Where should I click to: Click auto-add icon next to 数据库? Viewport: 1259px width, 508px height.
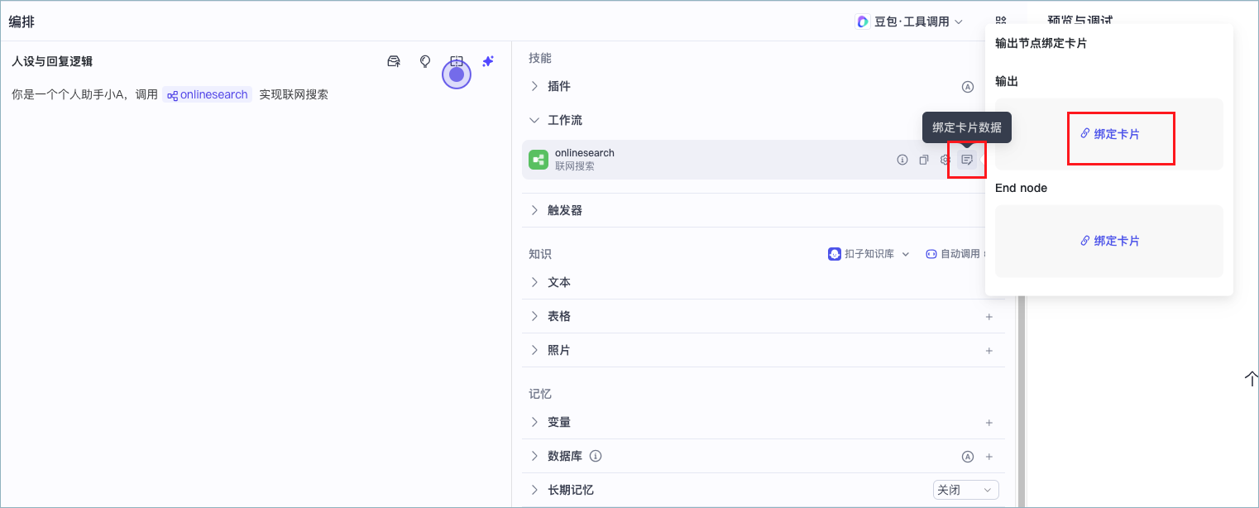[968, 456]
